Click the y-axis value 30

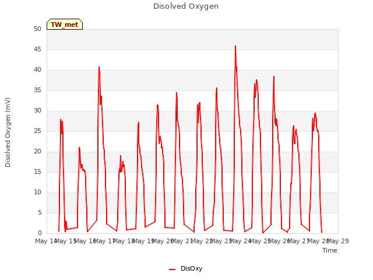37,110
